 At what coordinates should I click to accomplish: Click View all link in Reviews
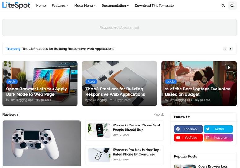[x=159, y=115]
